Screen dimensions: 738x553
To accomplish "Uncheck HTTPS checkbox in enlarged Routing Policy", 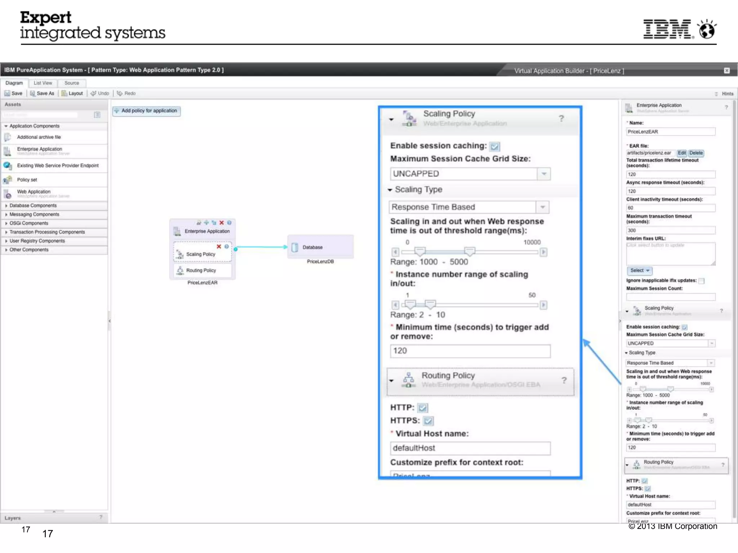I will pyautogui.click(x=428, y=421).
